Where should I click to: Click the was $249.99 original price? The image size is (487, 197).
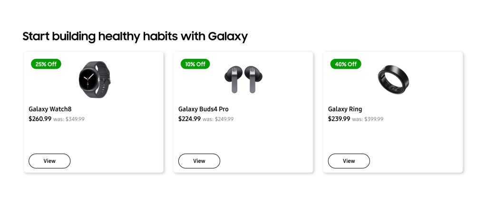(218, 119)
